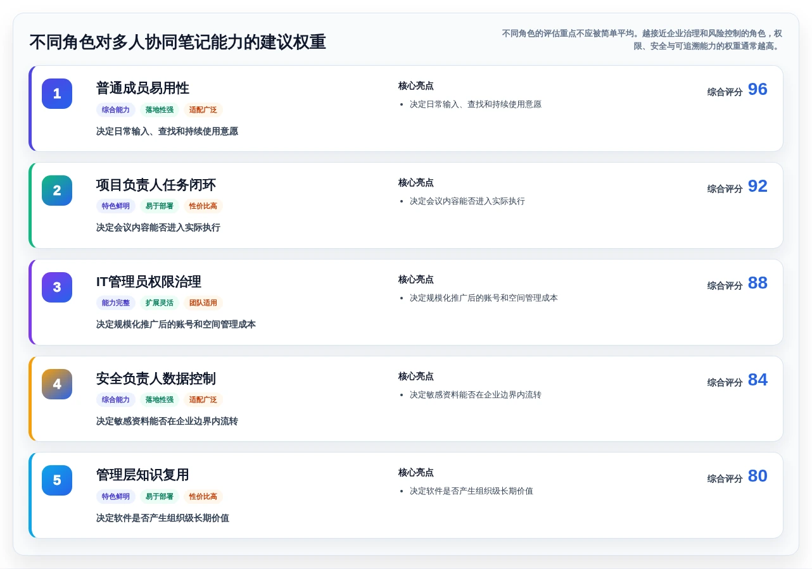The image size is (812, 569).
Task: Click the score value 80
Action: (758, 476)
